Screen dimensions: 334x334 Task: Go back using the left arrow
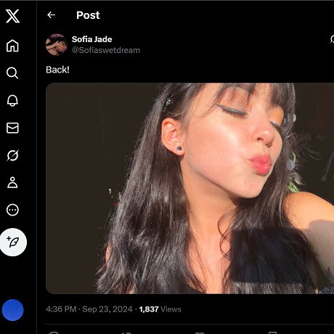tap(51, 15)
